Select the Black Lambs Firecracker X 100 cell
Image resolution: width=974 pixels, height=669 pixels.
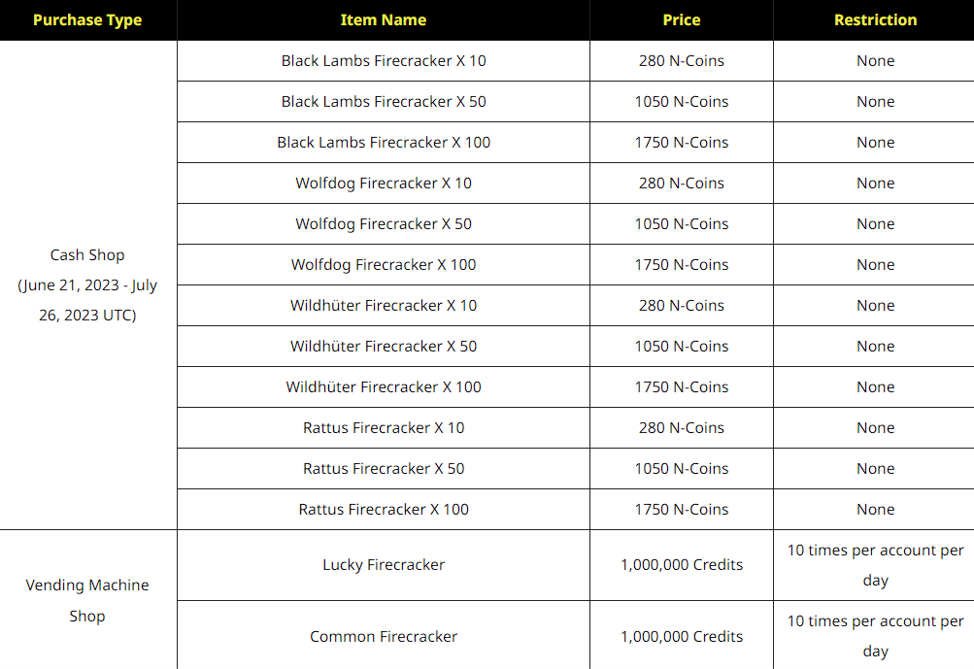(384, 142)
